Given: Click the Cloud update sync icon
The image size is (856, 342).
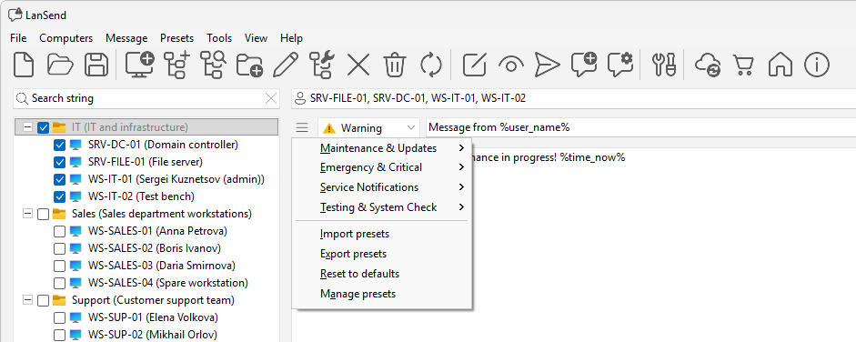Looking at the screenshot, I should [708, 65].
